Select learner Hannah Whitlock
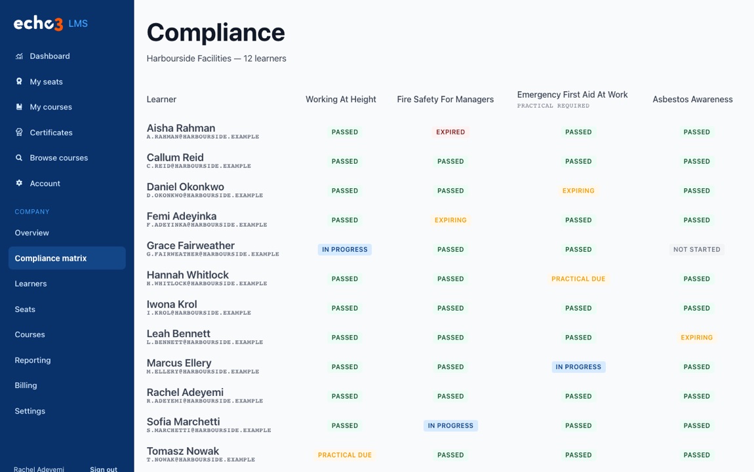 point(188,275)
